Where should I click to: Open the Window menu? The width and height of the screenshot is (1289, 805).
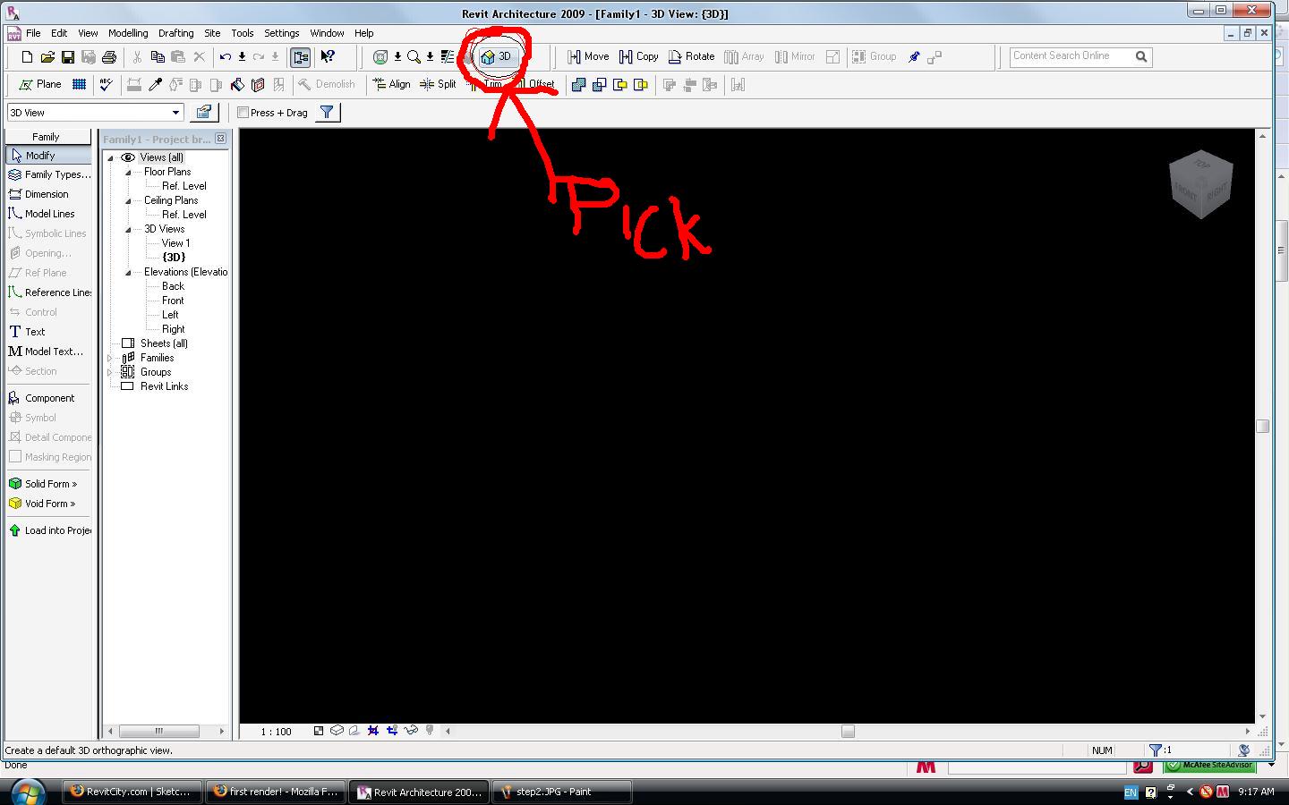[x=327, y=33]
